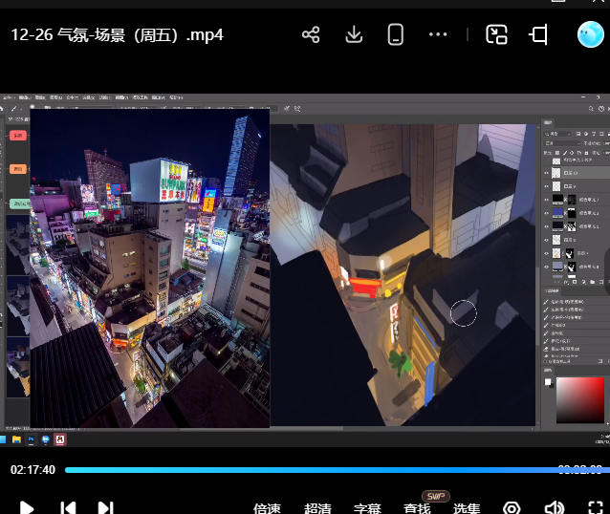Open the 字幕 subtitles options
The width and height of the screenshot is (610, 514).
367,508
